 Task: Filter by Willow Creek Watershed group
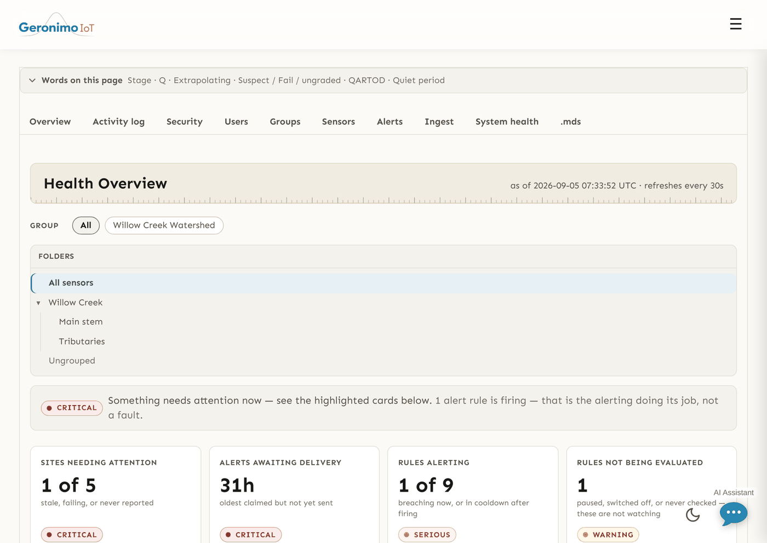tap(164, 226)
